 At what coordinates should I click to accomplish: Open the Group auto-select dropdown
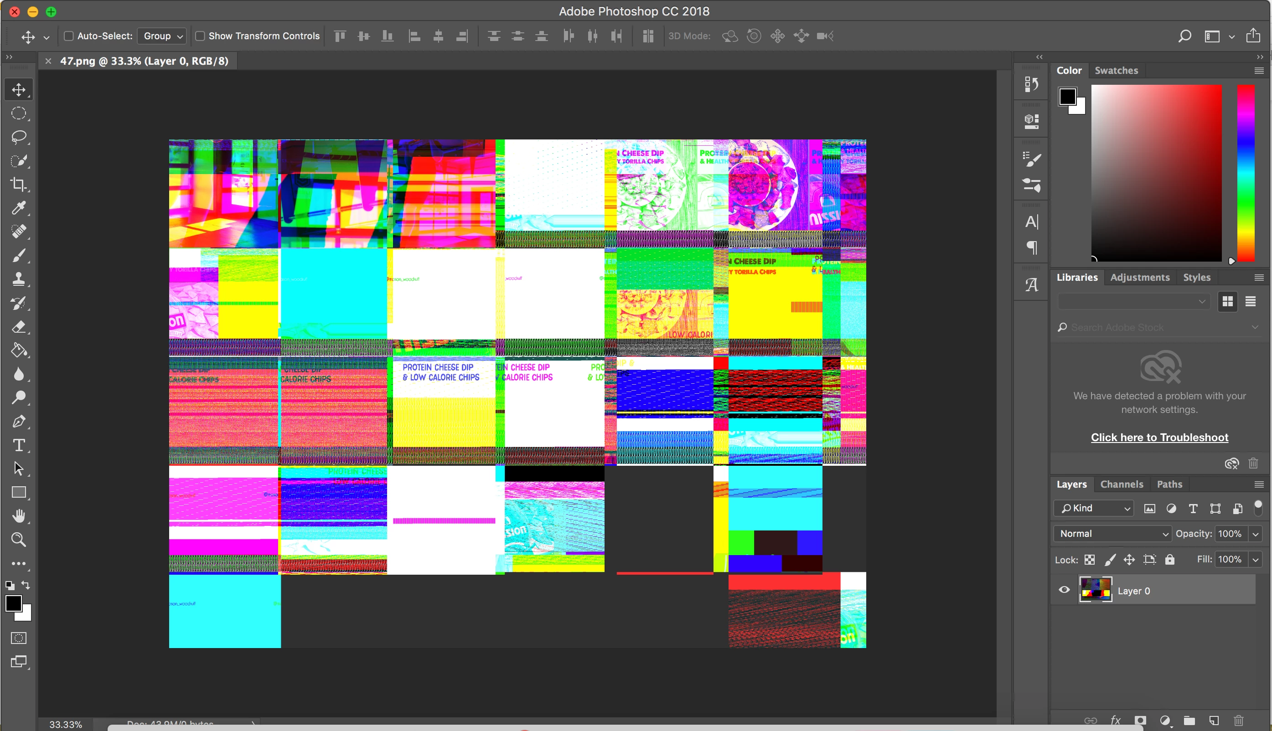click(162, 36)
